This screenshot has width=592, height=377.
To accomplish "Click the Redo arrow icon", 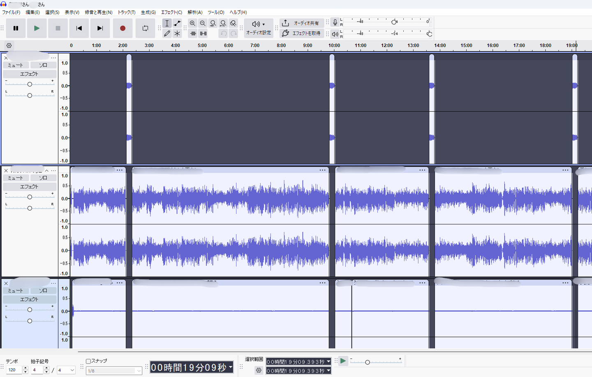I will [234, 34].
